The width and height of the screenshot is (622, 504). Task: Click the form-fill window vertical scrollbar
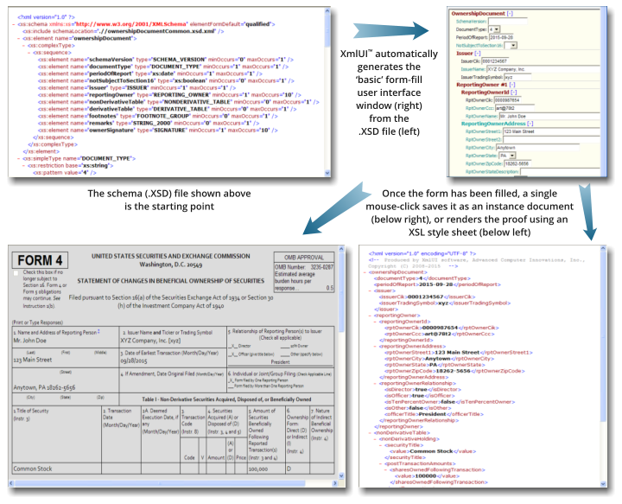point(603,92)
